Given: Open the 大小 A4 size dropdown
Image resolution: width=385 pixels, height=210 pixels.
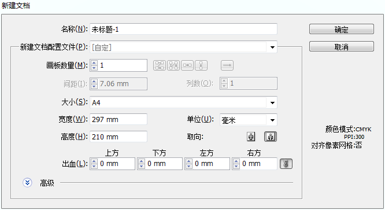Looking at the screenshot, I should [x=272, y=102].
